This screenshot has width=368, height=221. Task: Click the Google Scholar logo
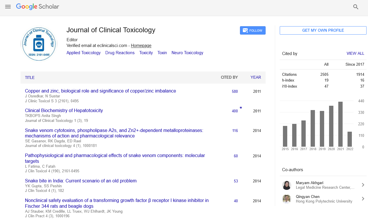click(37, 7)
